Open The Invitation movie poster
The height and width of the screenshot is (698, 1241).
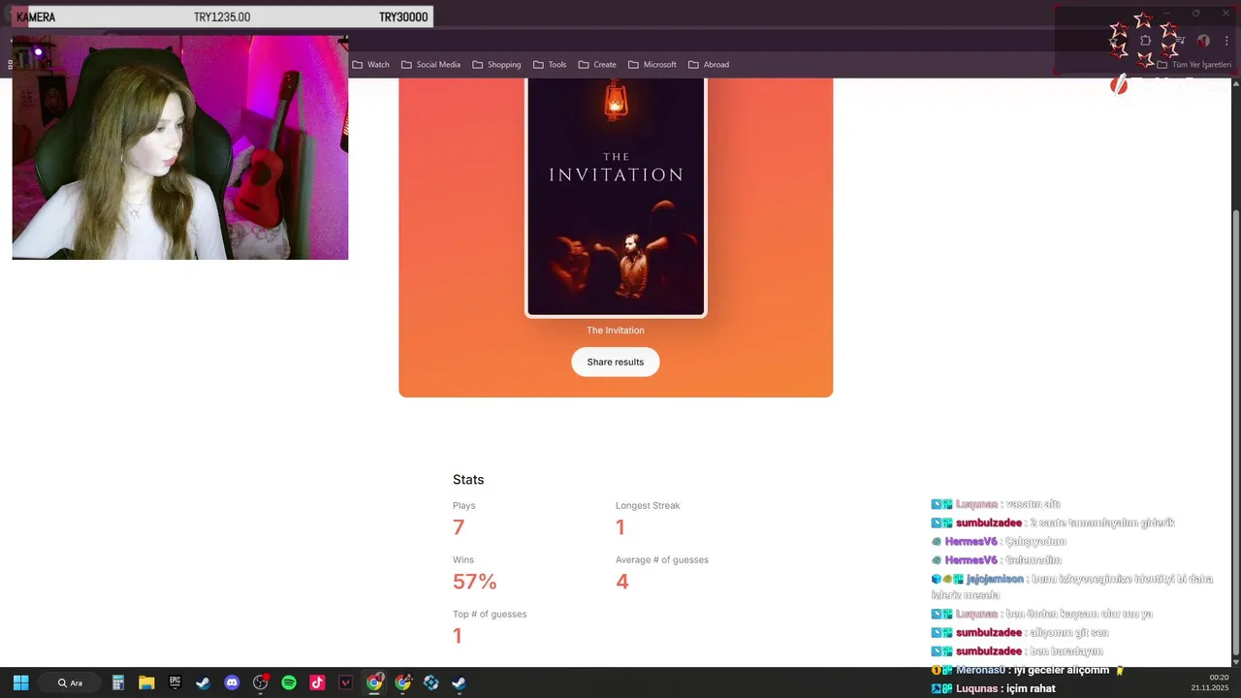pos(616,198)
